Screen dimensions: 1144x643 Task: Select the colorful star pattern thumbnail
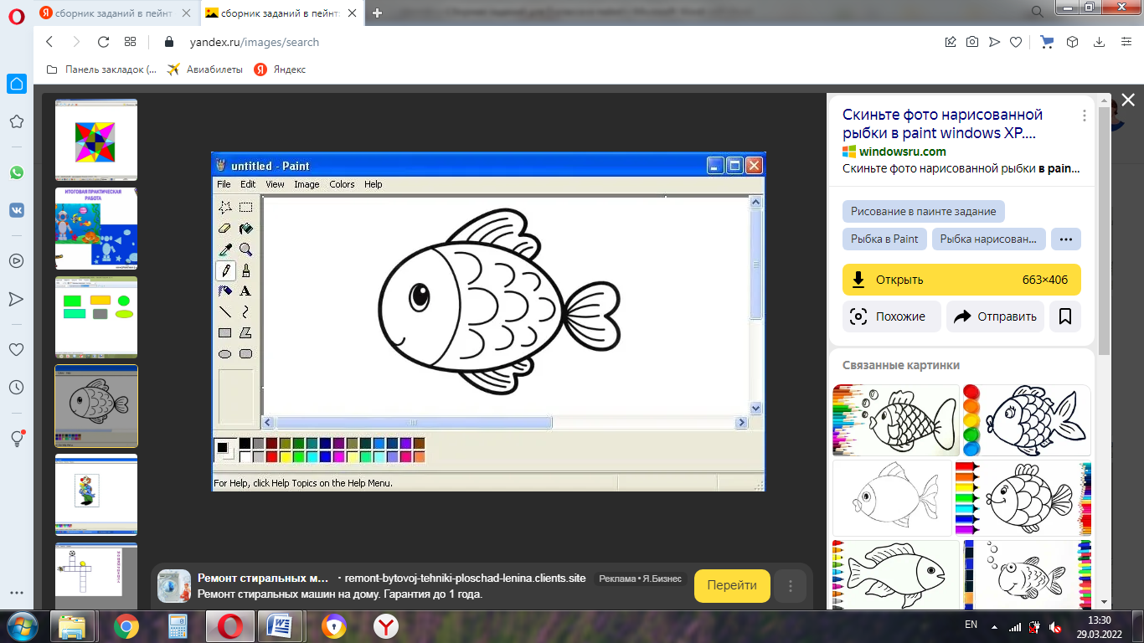96,139
